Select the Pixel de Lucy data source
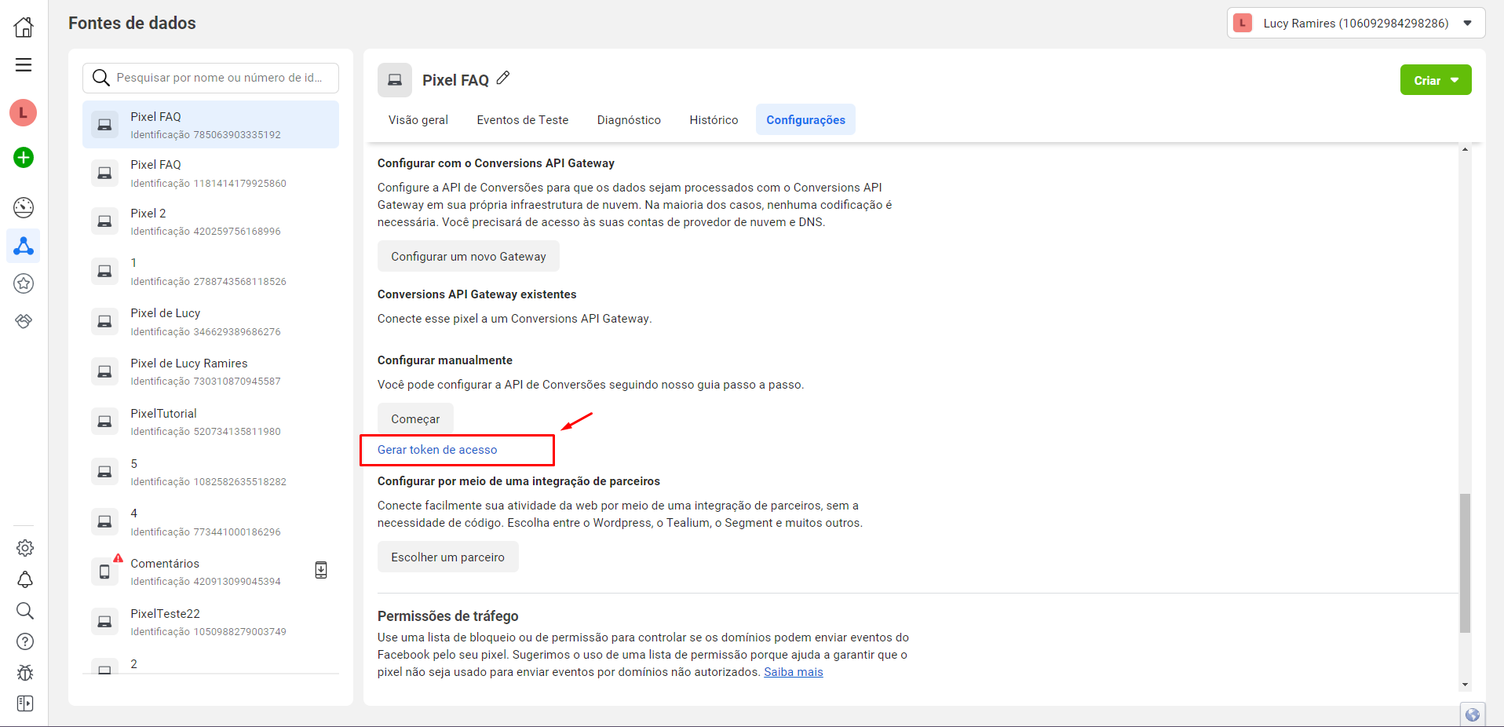 point(210,322)
